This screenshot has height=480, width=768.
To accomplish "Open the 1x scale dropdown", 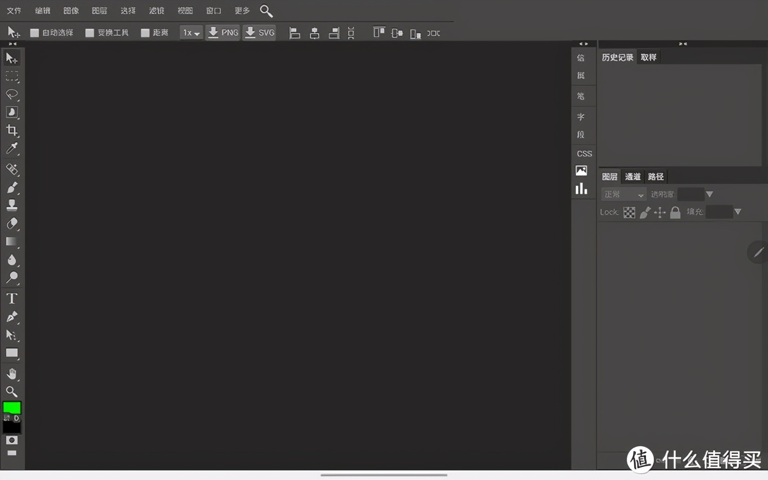I will point(191,33).
